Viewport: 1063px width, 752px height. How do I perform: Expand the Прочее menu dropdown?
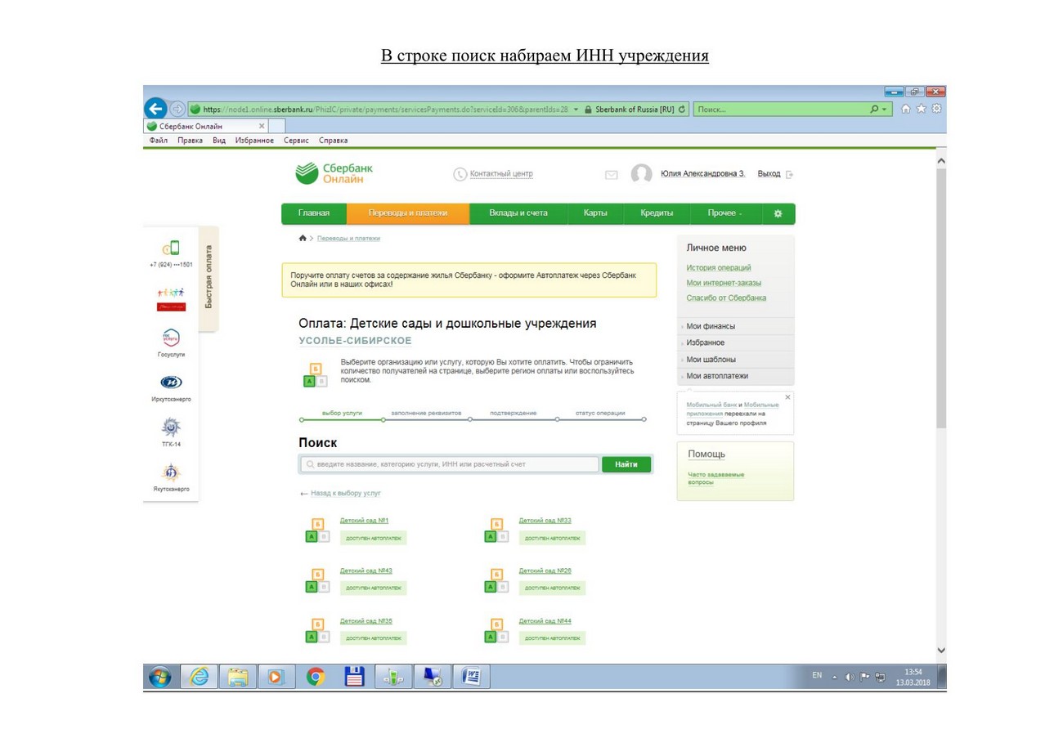click(724, 213)
